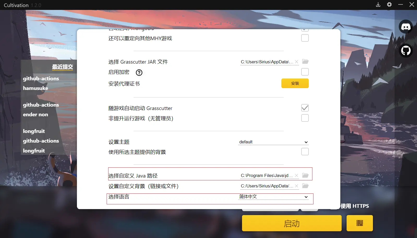Click commit author hamusuke
The image size is (417, 238).
point(35,88)
